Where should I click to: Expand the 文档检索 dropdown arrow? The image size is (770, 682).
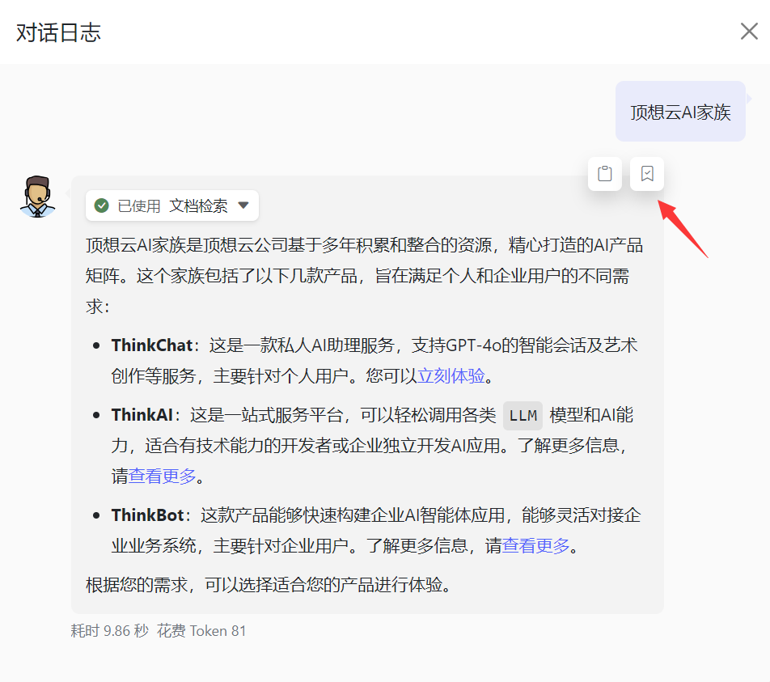tap(243, 205)
